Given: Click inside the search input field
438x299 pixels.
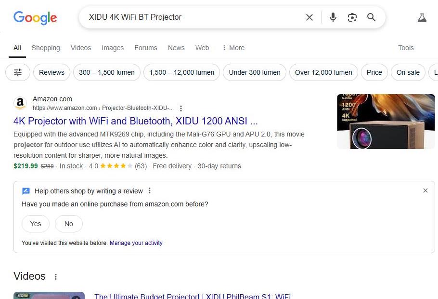Looking at the screenshot, I should 193,17.
